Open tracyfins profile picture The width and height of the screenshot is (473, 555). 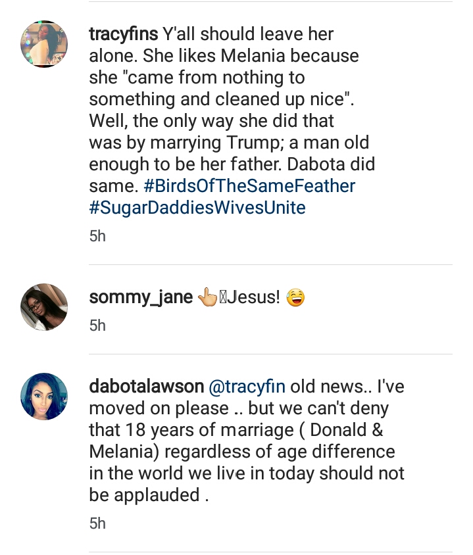45,43
